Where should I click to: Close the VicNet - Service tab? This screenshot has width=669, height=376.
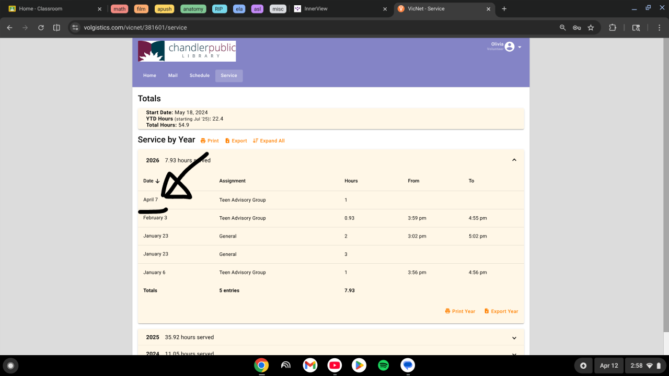[489, 9]
